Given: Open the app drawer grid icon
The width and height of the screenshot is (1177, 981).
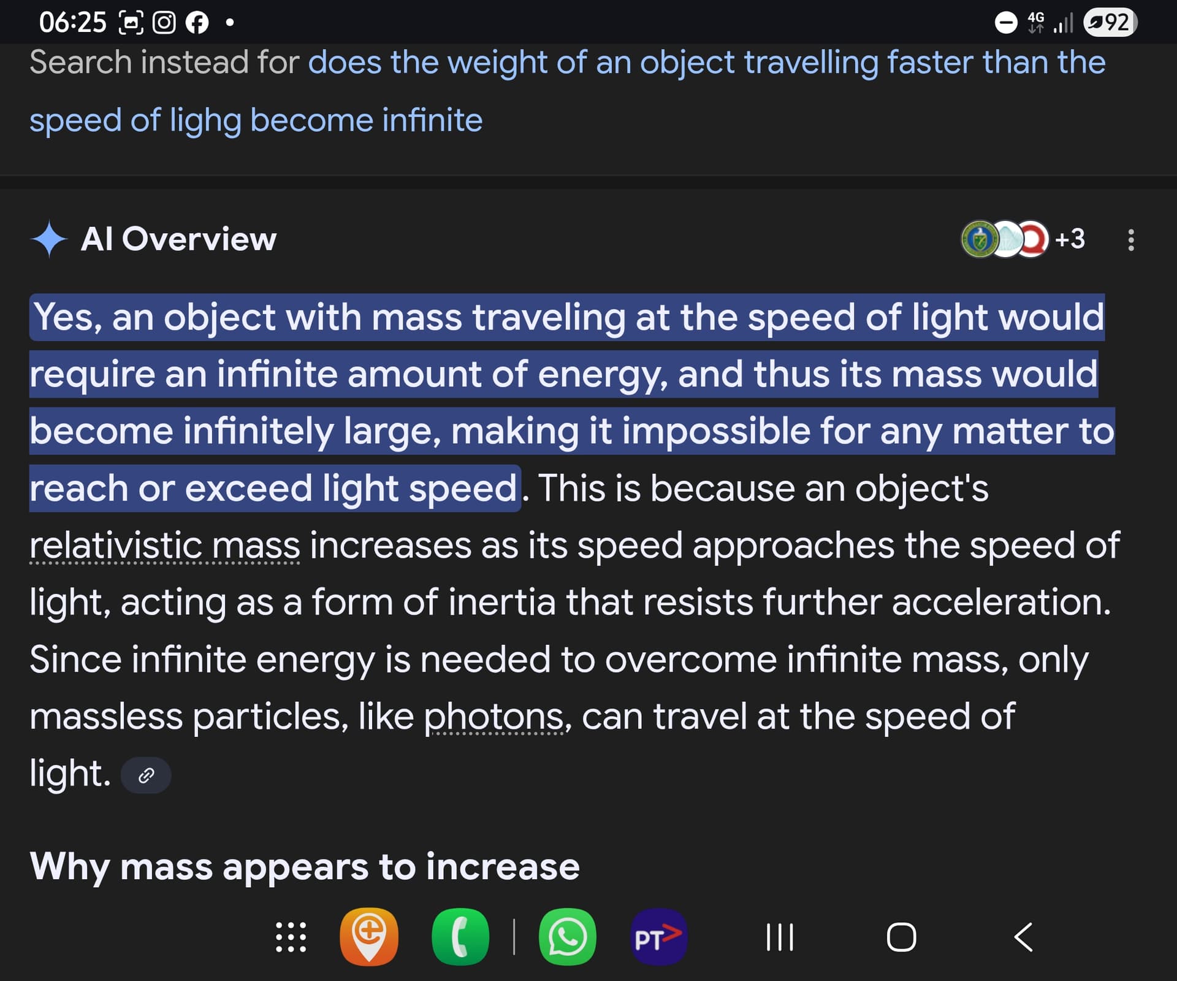Looking at the screenshot, I should click(291, 937).
